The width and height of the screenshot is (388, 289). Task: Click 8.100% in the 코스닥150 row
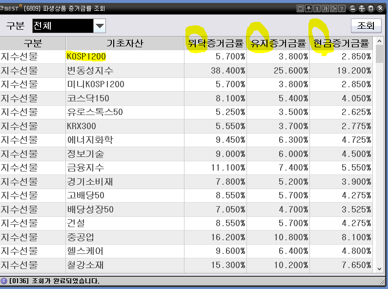click(230, 98)
